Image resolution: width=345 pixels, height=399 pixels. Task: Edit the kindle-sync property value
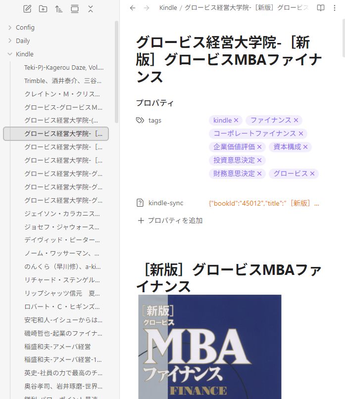(264, 203)
